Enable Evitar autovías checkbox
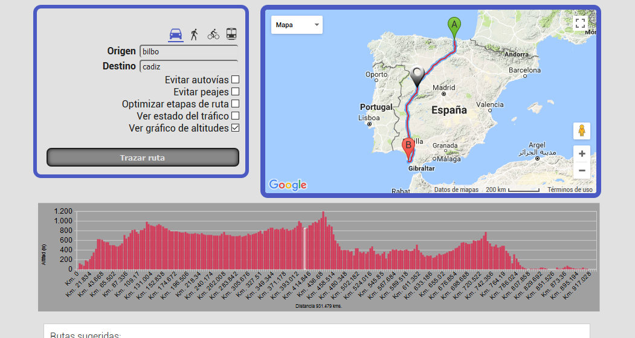The height and width of the screenshot is (338, 635). click(x=235, y=79)
